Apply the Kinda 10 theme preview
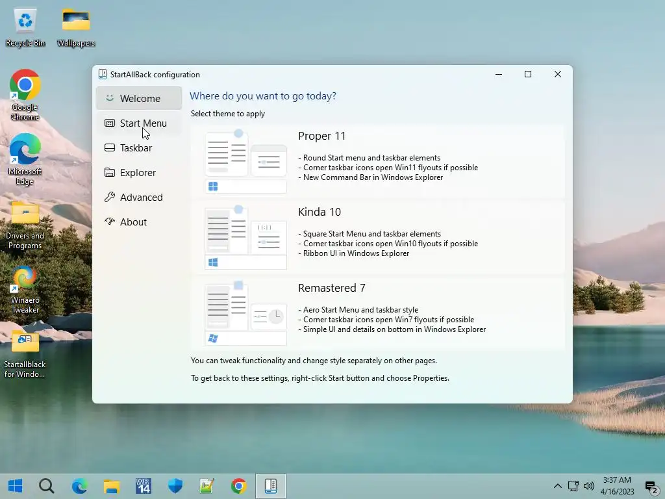665x499 pixels. pyautogui.click(x=245, y=238)
